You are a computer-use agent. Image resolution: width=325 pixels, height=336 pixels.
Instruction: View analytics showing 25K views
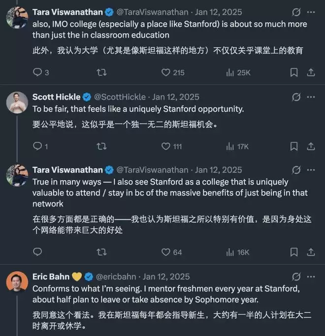[230, 72]
